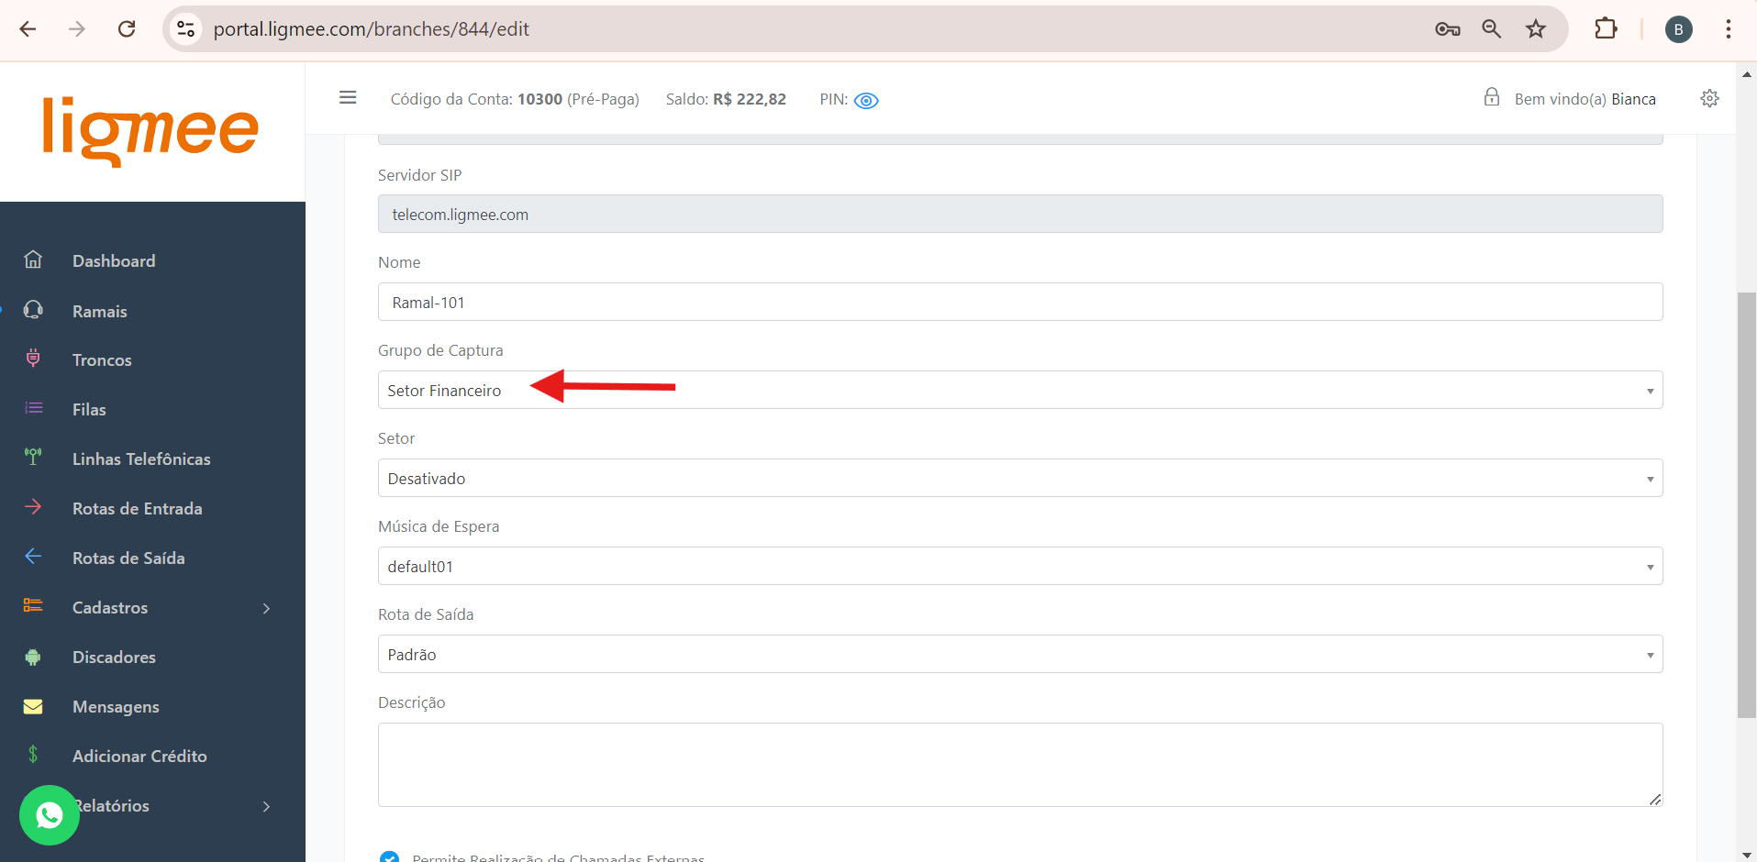
Task: Toggle the hamburger sidebar menu icon
Action: tap(348, 97)
